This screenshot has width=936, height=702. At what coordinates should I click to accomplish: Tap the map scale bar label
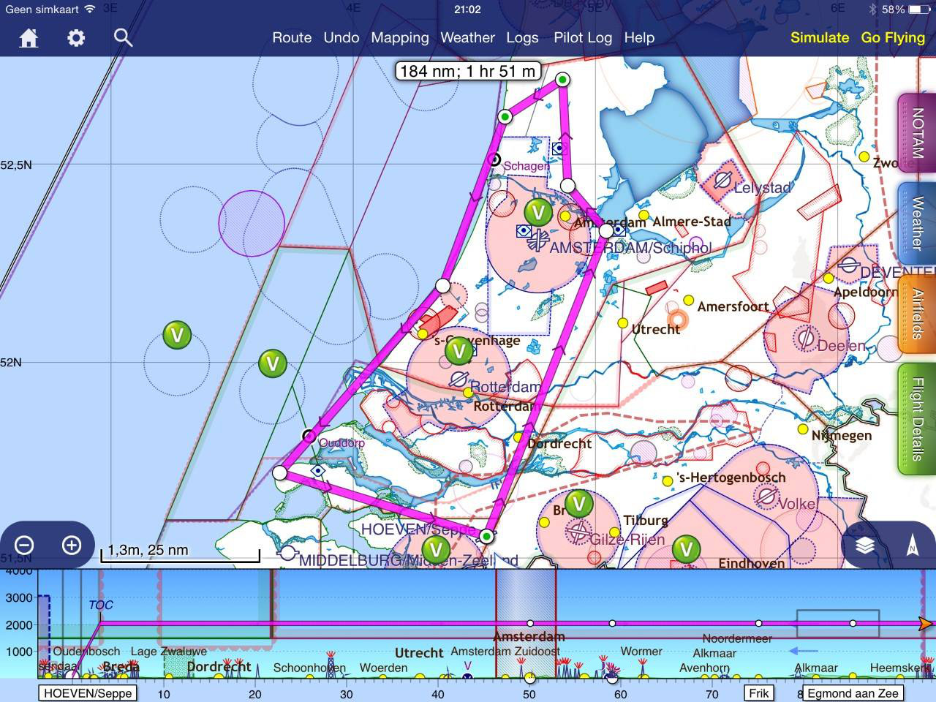[x=148, y=550]
